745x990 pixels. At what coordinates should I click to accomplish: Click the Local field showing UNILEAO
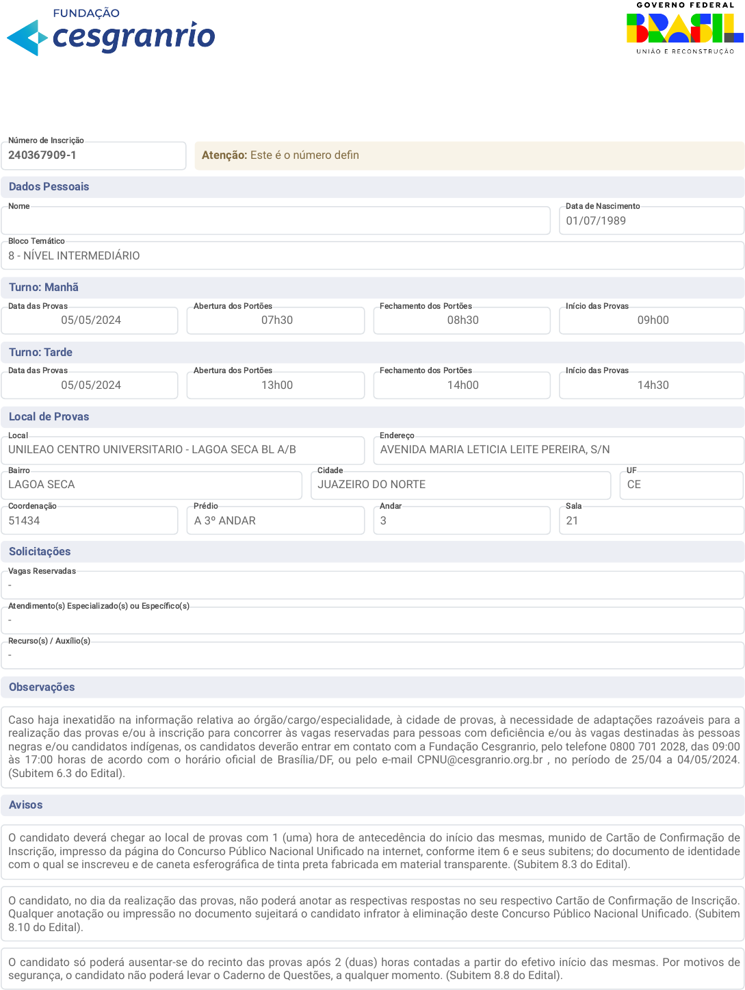point(183,450)
